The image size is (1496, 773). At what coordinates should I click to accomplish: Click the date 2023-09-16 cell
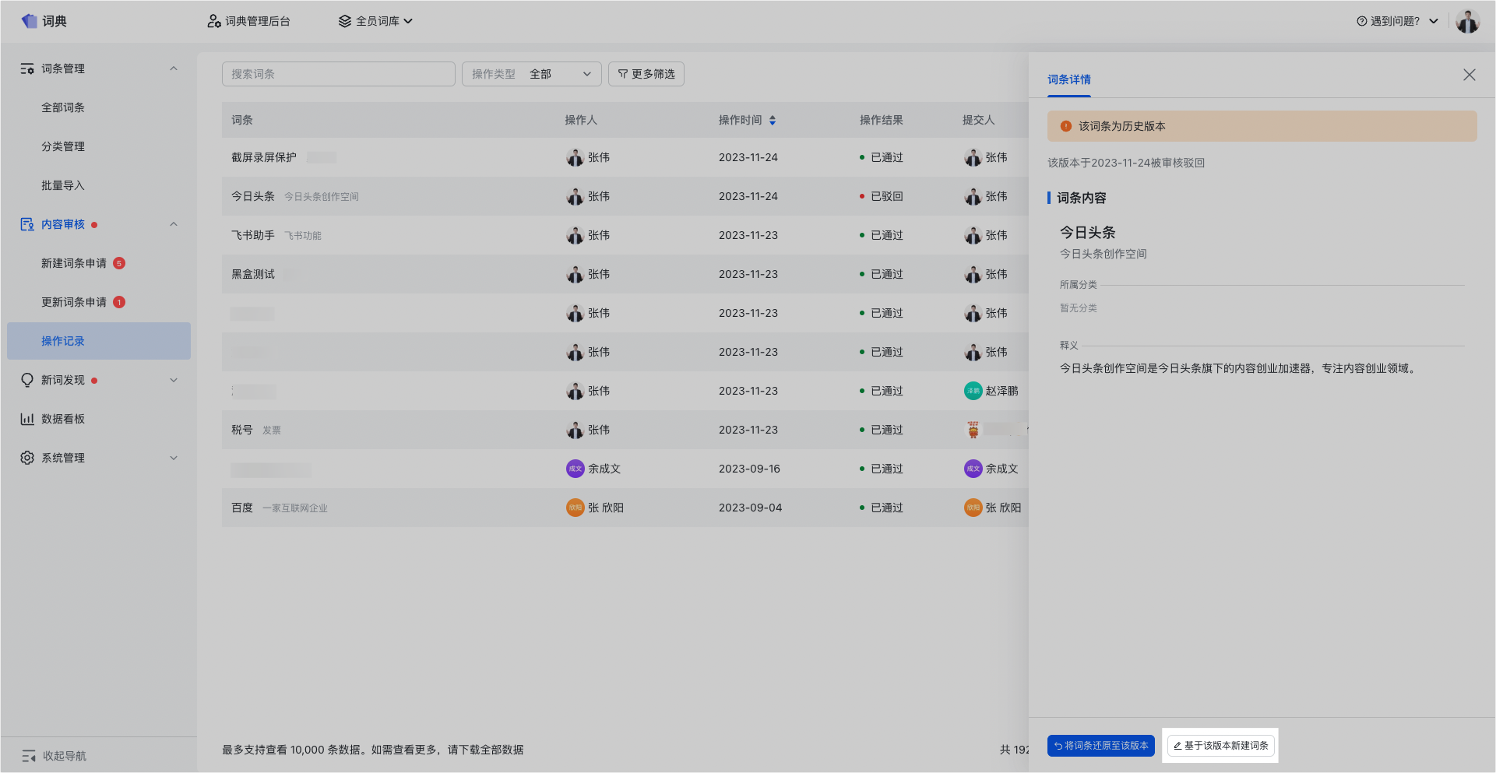749,469
